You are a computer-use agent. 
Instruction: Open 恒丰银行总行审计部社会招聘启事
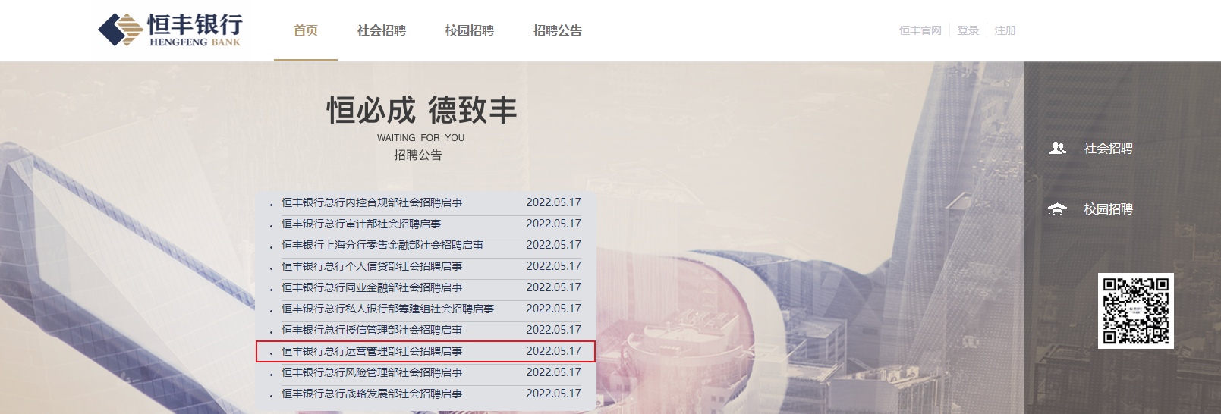click(361, 224)
